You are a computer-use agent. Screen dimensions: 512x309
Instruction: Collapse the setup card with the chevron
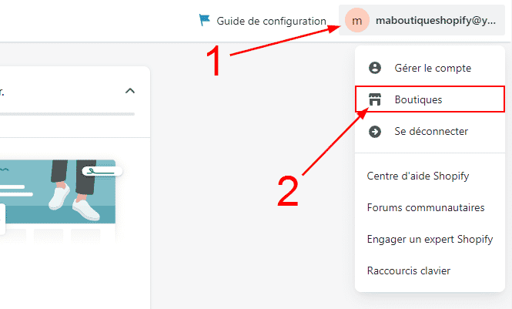[x=130, y=91]
